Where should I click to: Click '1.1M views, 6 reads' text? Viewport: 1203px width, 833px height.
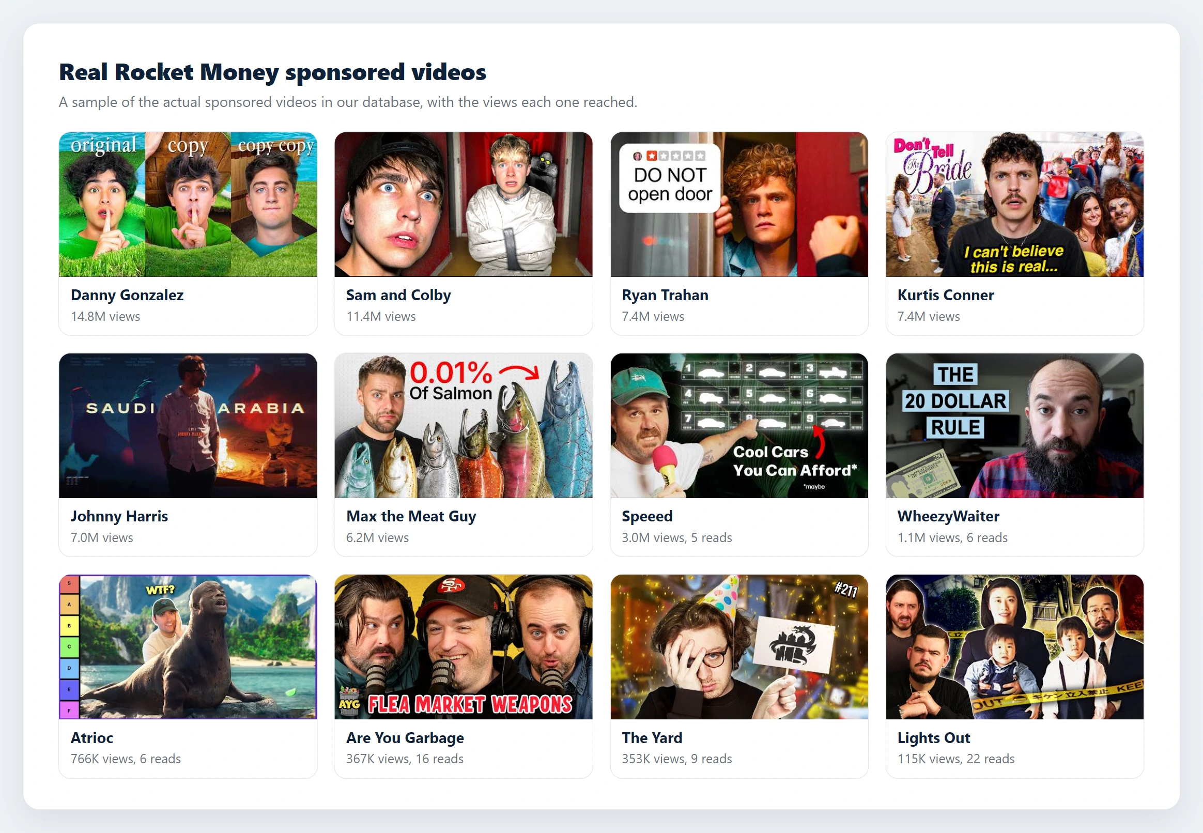click(x=952, y=537)
